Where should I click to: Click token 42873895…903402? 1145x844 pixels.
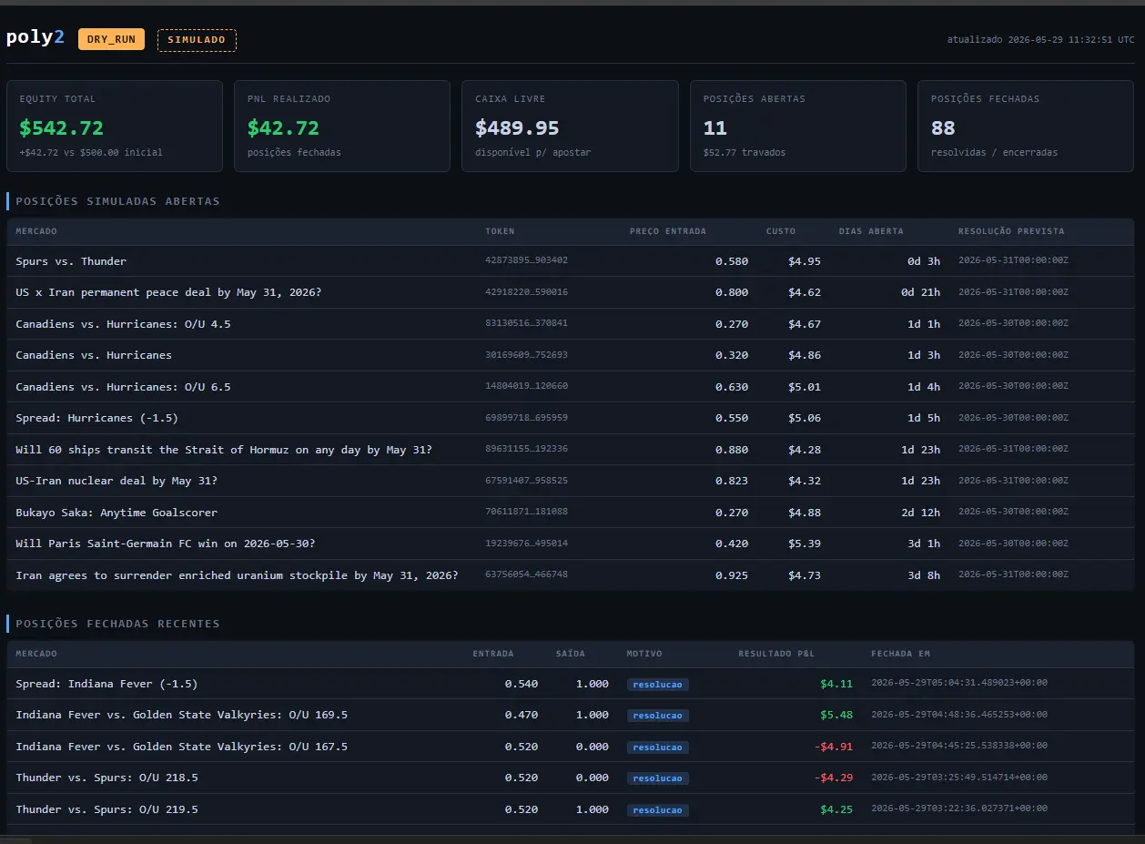point(526,260)
